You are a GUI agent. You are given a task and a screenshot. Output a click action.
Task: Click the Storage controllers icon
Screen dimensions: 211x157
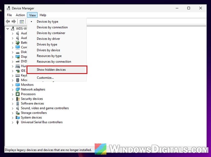[x=17, y=113]
